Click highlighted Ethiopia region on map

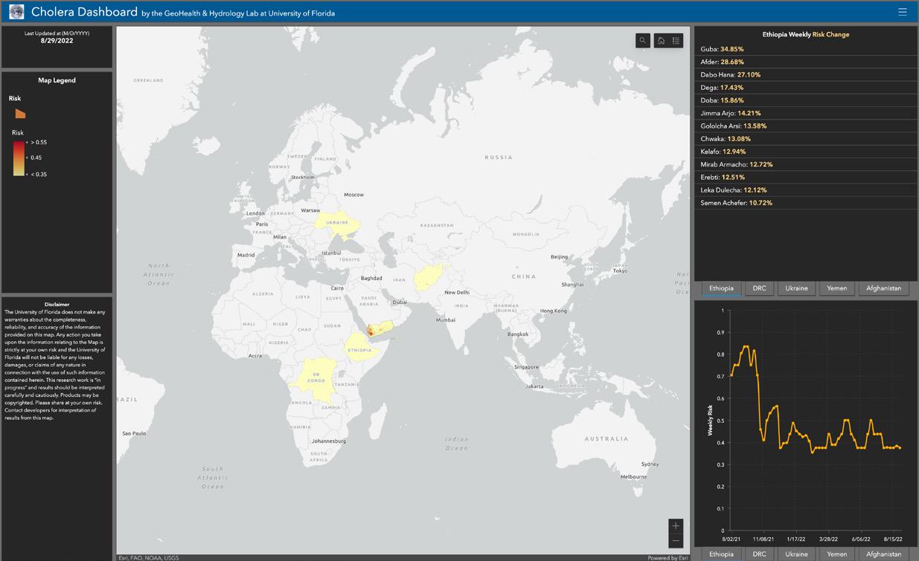(x=361, y=348)
